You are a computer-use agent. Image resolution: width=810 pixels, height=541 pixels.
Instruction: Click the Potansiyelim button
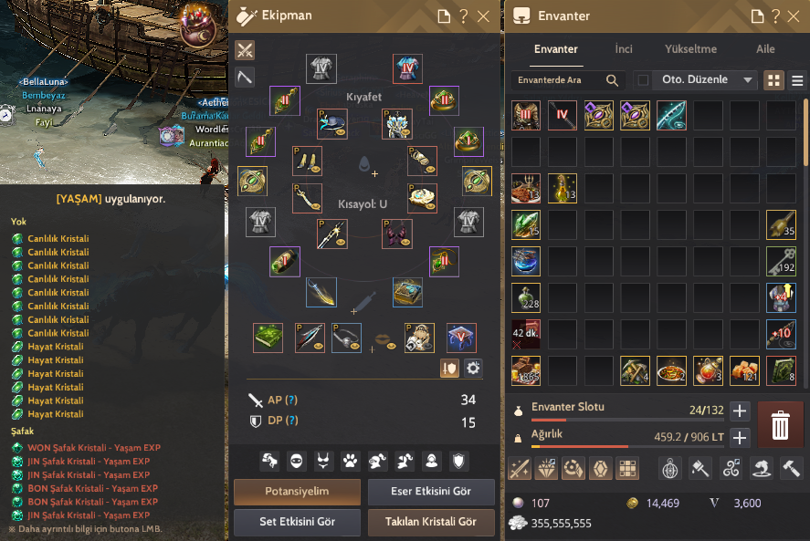297,492
